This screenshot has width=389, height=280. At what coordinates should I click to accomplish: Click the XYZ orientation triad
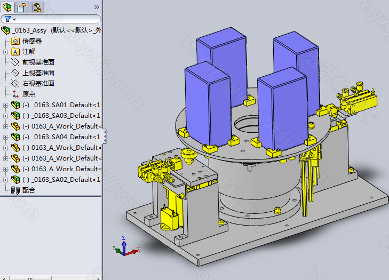coord(126,246)
